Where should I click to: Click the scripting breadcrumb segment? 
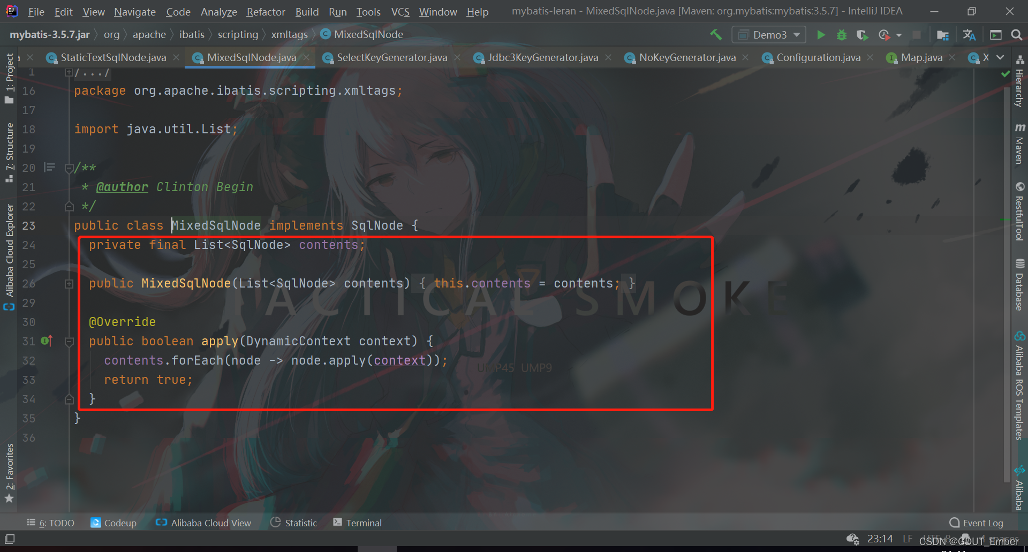click(x=238, y=34)
